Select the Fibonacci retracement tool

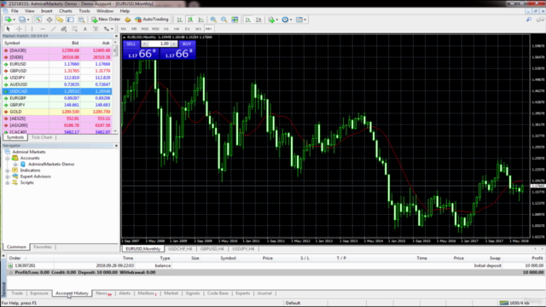click(x=74, y=29)
